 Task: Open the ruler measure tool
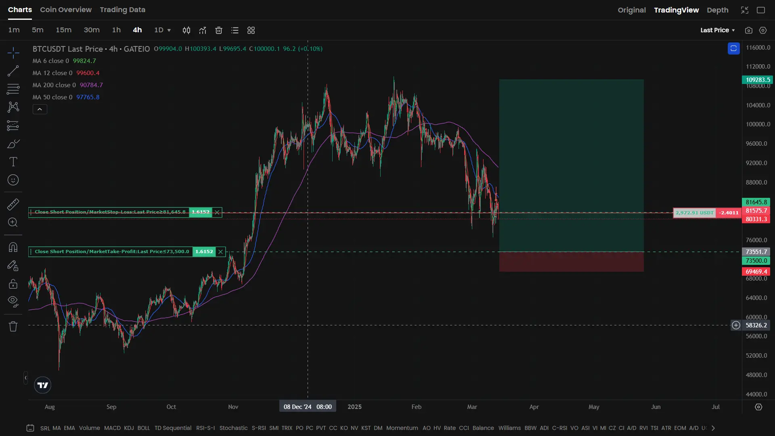coord(13,204)
